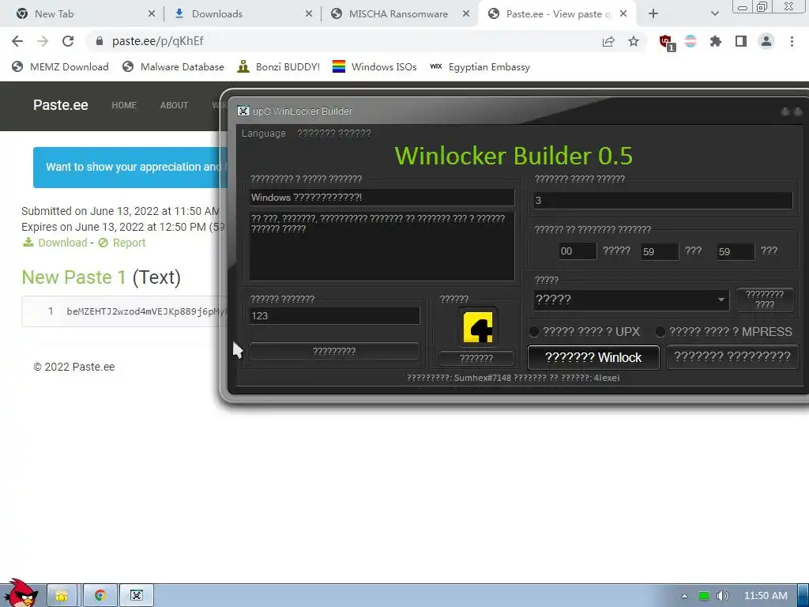809x607 pixels.
Task: Open the Chrome profile avatar
Action: 766,41
